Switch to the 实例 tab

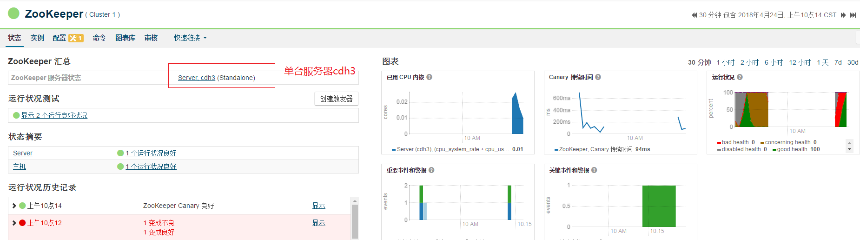[x=37, y=38]
